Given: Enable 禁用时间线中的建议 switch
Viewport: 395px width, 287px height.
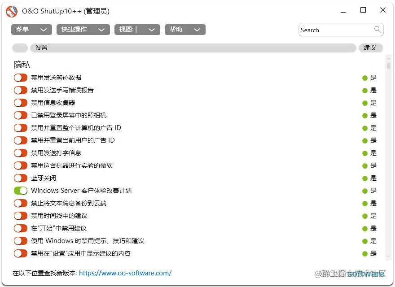Looking at the screenshot, I should pos(20,216).
